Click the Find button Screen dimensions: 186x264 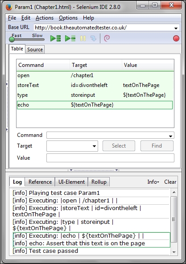click(x=157, y=146)
